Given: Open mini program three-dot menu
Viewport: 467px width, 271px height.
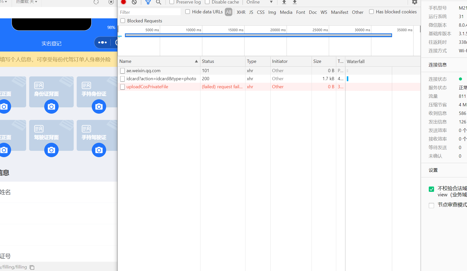Looking at the screenshot, I should point(102,42).
